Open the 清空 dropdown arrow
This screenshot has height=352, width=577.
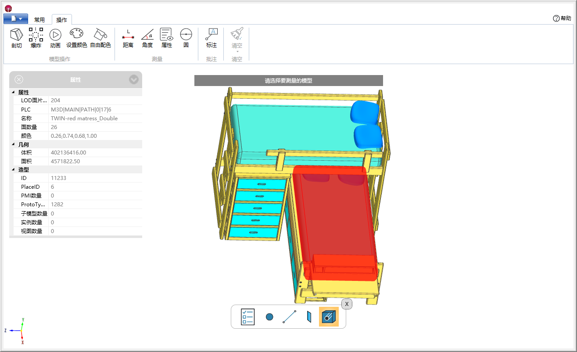click(237, 51)
